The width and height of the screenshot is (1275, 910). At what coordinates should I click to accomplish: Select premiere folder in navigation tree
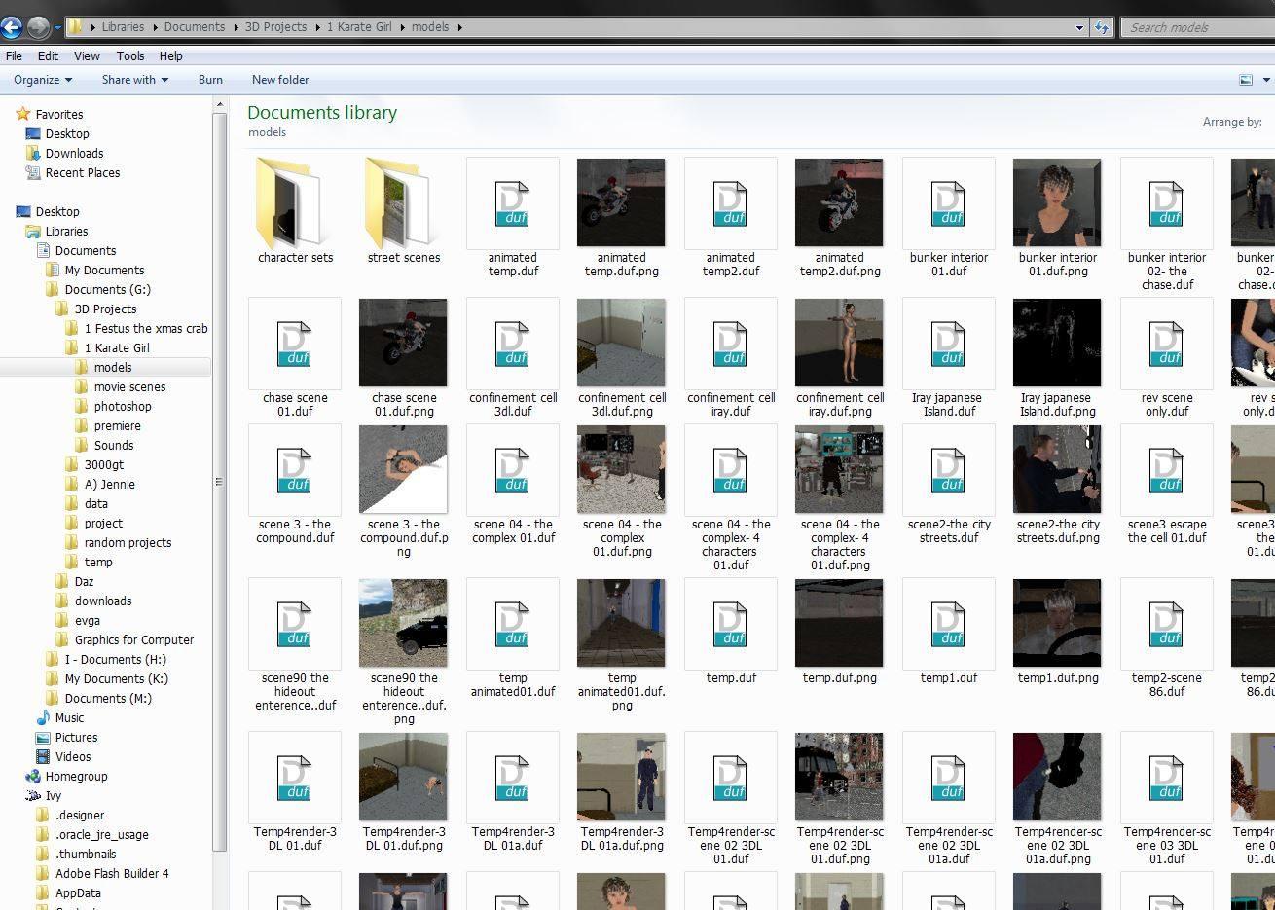click(x=117, y=426)
